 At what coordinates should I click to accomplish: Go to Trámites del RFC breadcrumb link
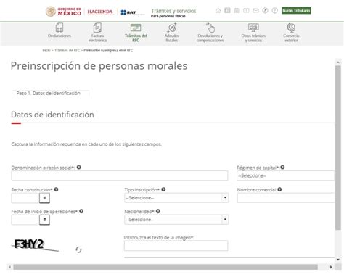point(67,51)
